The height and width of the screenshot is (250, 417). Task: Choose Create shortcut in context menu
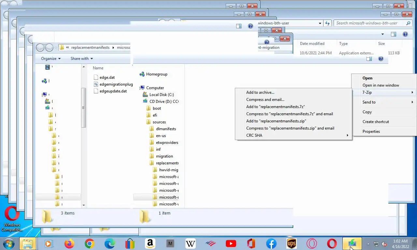coord(384,122)
